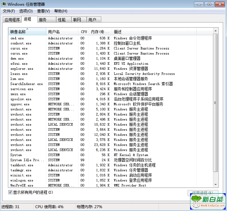
Task: Switch to the 应用程序 tab
Action: point(12,20)
